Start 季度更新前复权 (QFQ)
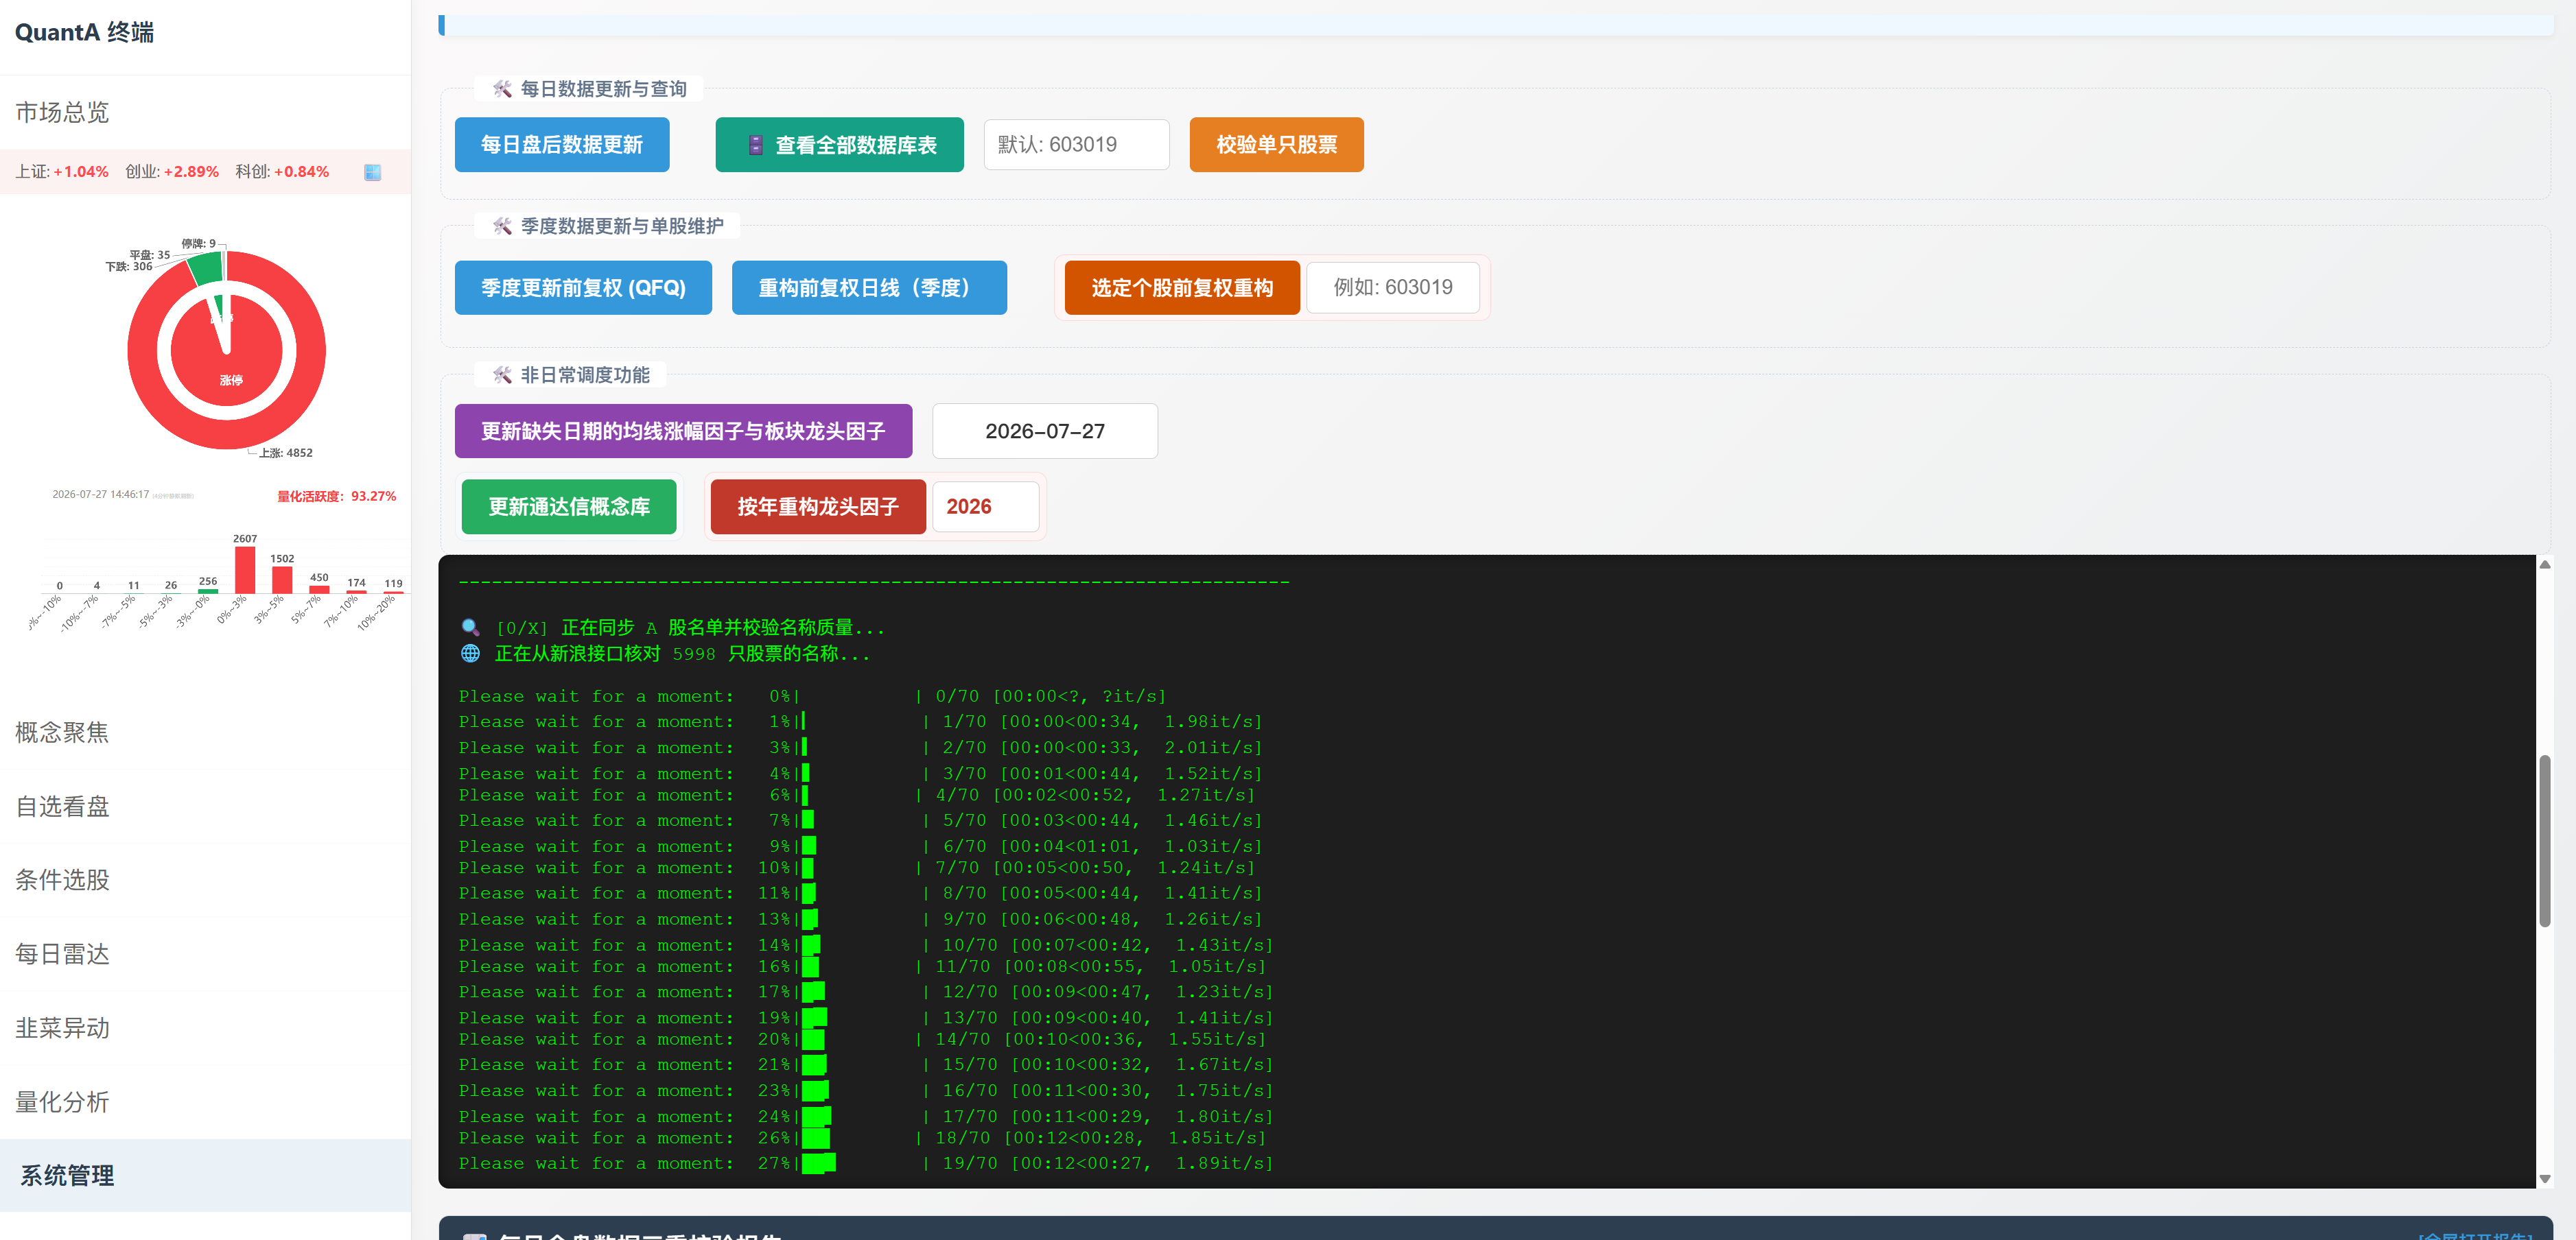 583,288
